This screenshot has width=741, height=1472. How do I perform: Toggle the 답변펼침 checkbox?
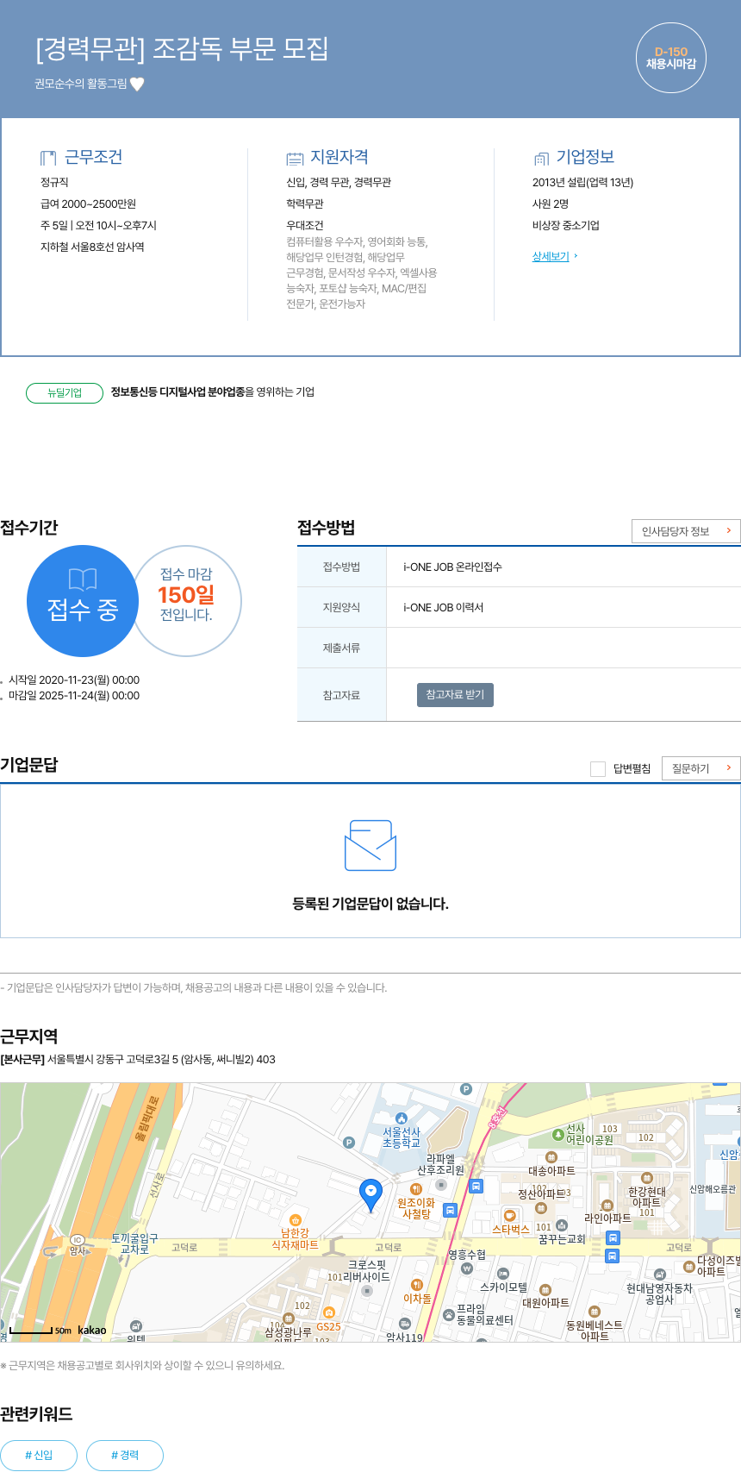pos(598,768)
